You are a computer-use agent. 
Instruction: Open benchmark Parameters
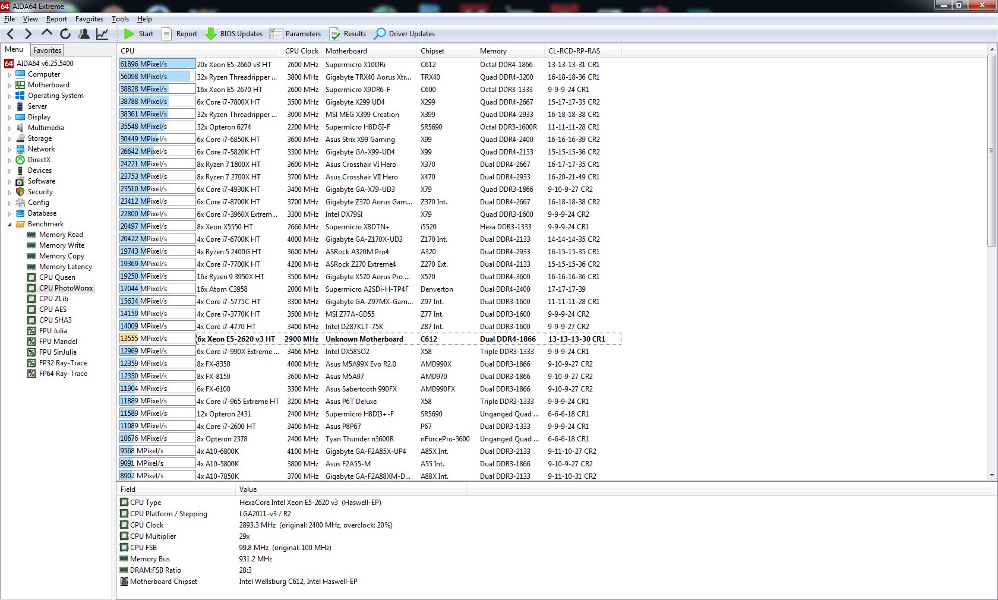coord(295,34)
